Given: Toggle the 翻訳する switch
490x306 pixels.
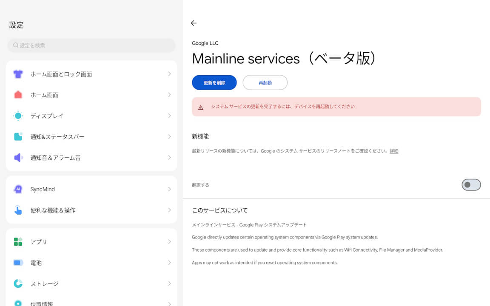Looking at the screenshot, I should point(471,185).
